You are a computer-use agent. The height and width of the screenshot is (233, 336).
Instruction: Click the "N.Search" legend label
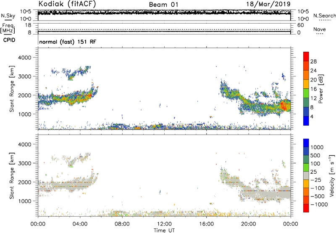coord(324,16)
